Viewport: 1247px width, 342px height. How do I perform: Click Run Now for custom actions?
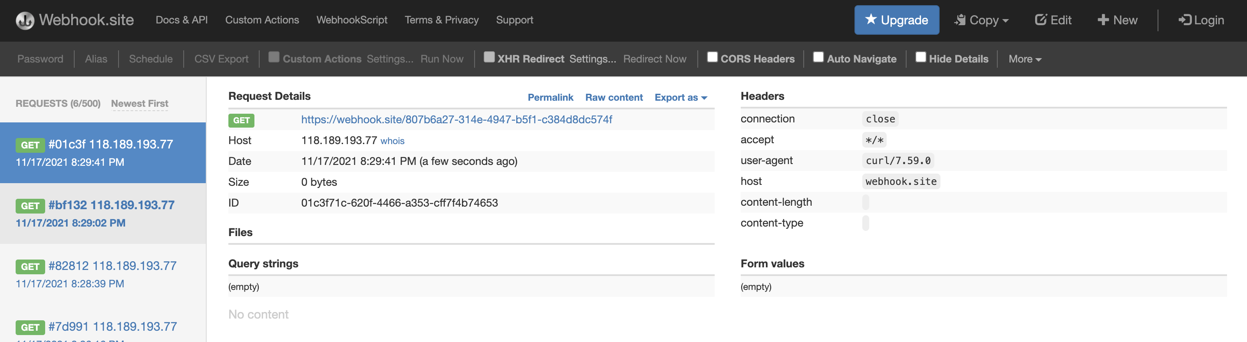pos(442,59)
